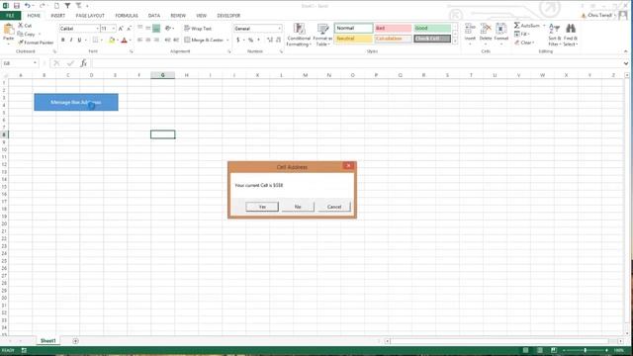
Task: Toggle bottom align in Alignment group
Action: pyautogui.click(x=156, y=29)
